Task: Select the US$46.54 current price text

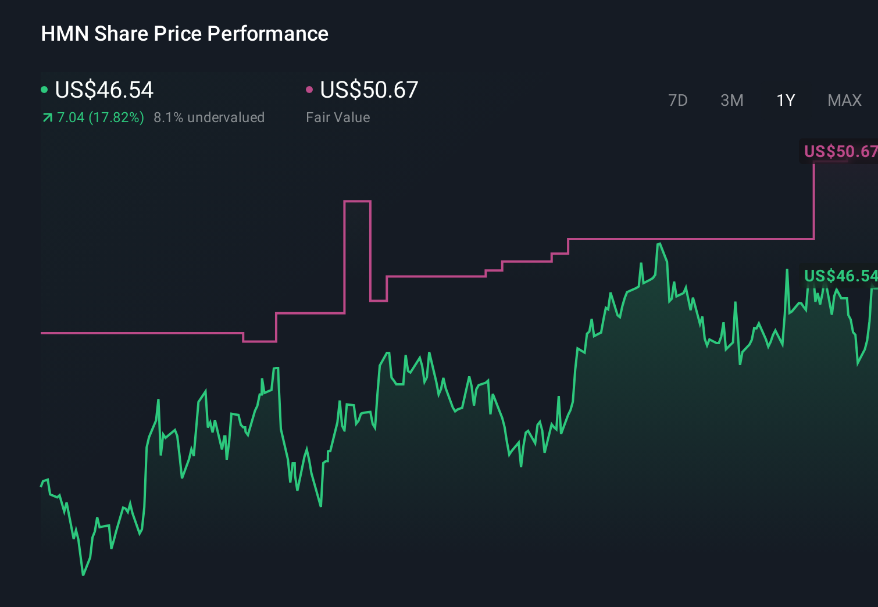Action: coord(103,90)
